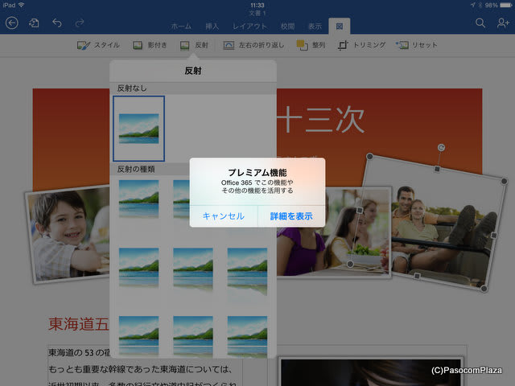The height and width of the screenshot is (386, 515).
Task: Select the 図 picture tab
Action: pyautogui.click(x=340, y=27)
